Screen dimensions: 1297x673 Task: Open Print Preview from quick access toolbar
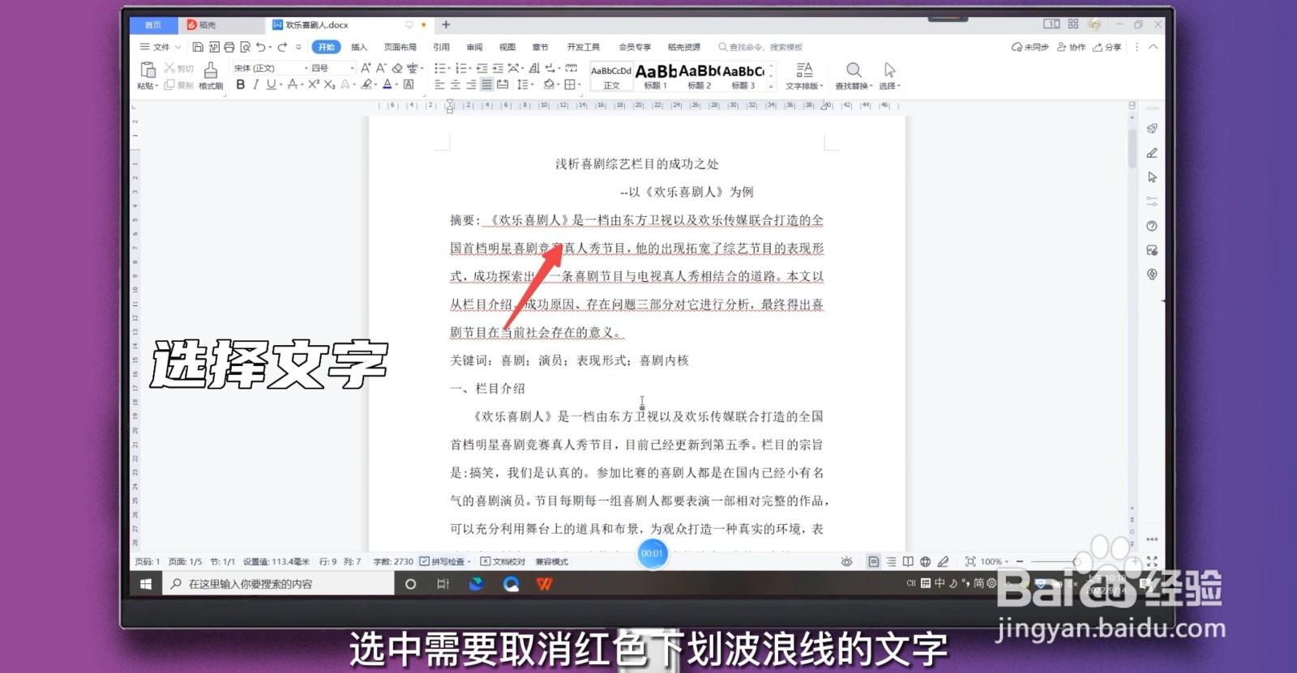[245, 47]
